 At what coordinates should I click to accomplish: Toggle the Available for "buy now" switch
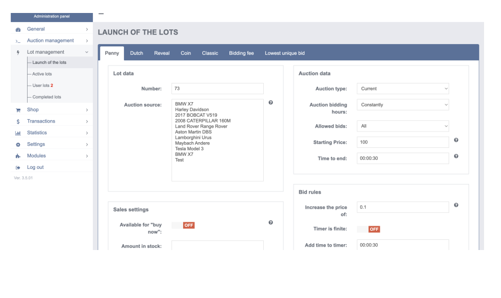pos(183,225)
